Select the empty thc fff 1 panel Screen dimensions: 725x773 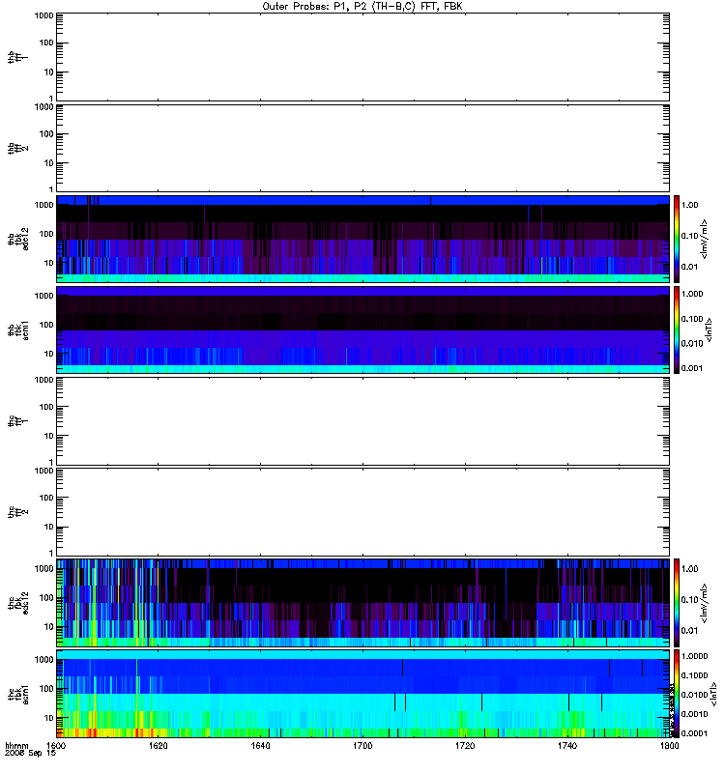363,421
